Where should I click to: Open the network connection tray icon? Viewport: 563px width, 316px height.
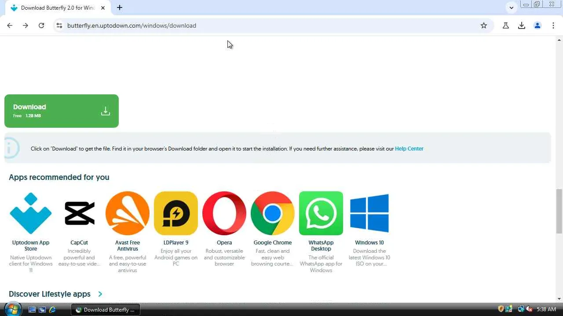point(521,309)
